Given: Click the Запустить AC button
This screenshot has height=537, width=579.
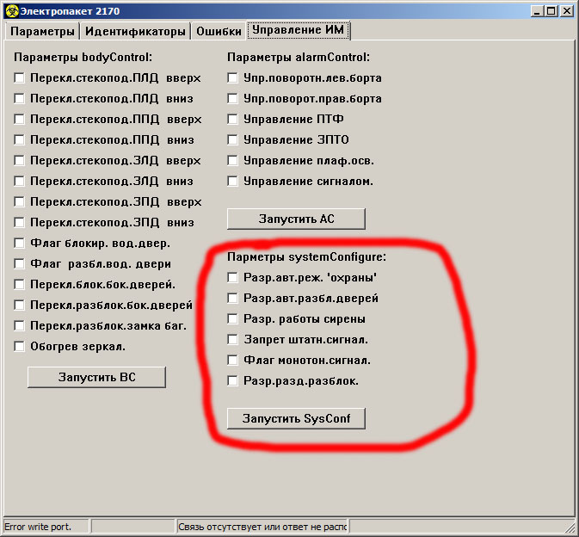Looking at the screenshot, I should (x=296, y=219).
